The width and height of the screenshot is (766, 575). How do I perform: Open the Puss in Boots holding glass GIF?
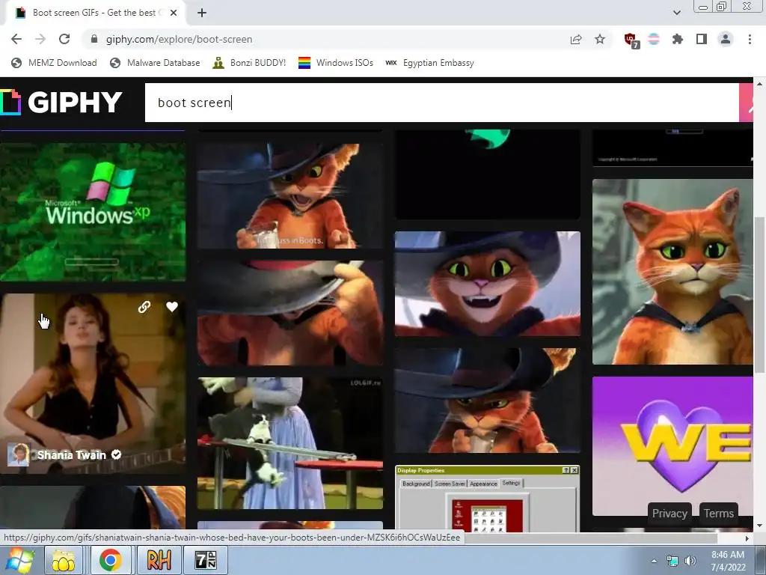pyautogui.click(x=488, y=401)
